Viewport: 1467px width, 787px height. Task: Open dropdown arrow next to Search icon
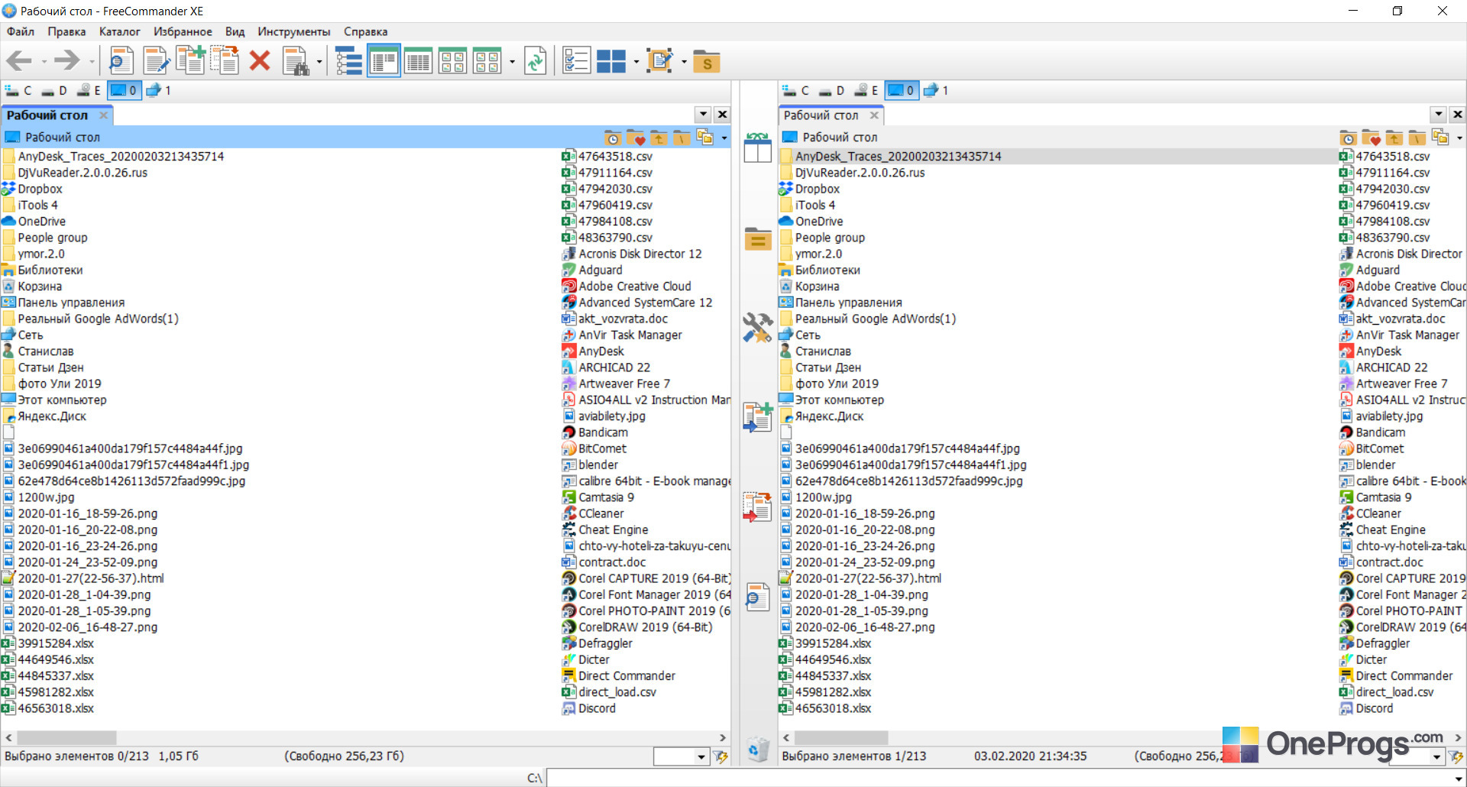319,62
